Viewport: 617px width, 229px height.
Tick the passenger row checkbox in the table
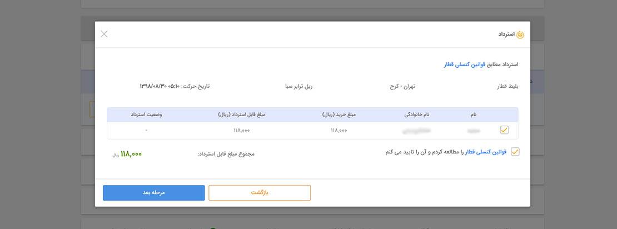tap(504, 130)
